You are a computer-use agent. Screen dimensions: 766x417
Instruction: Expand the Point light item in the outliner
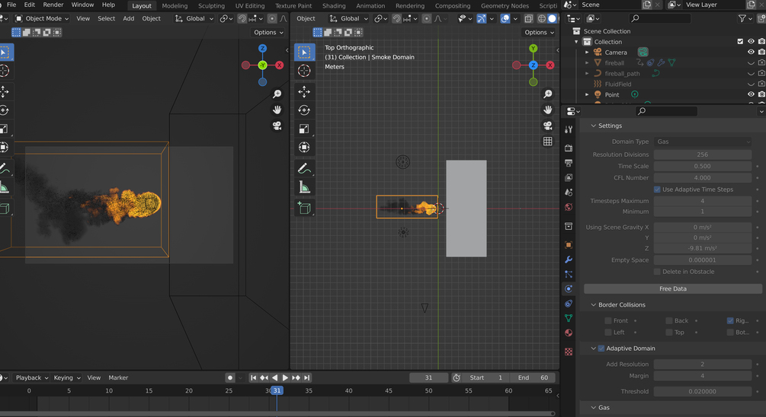tap(587, 95)
